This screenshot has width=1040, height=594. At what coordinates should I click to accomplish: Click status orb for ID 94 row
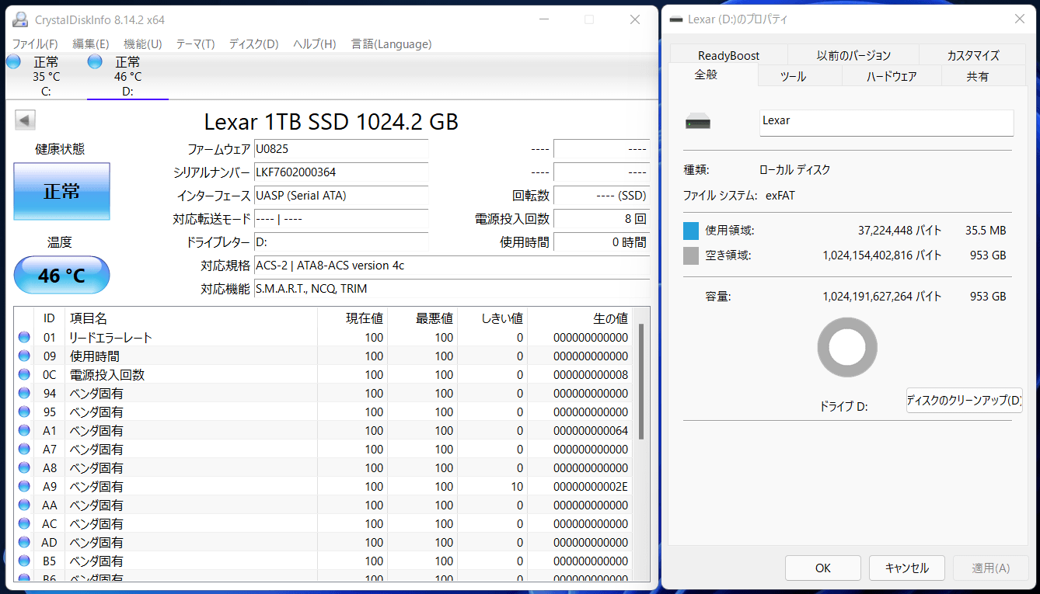[24, 394]
